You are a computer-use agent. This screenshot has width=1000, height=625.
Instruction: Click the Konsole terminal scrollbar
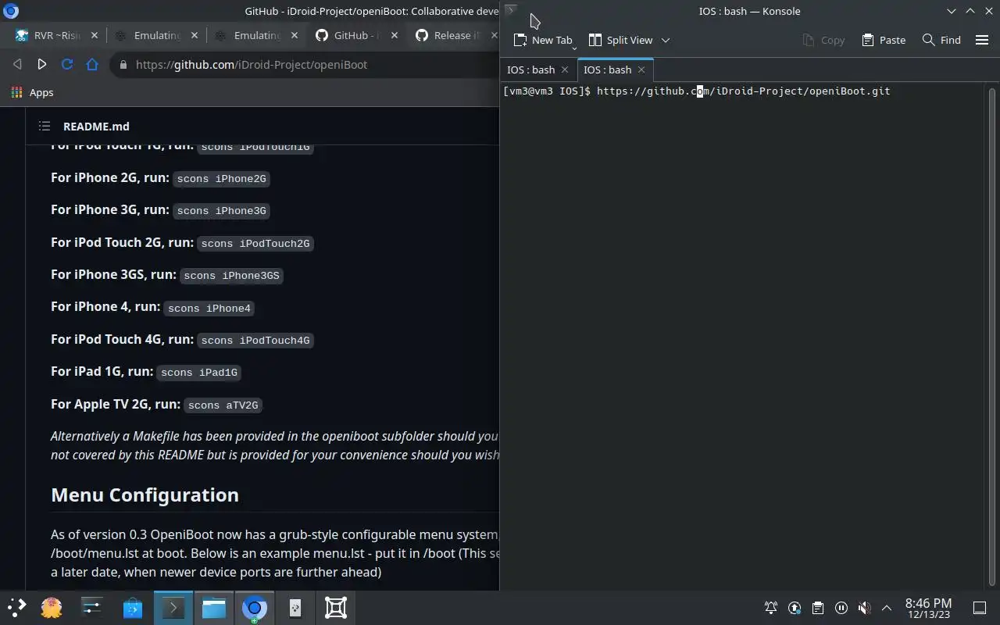point(992,336)
